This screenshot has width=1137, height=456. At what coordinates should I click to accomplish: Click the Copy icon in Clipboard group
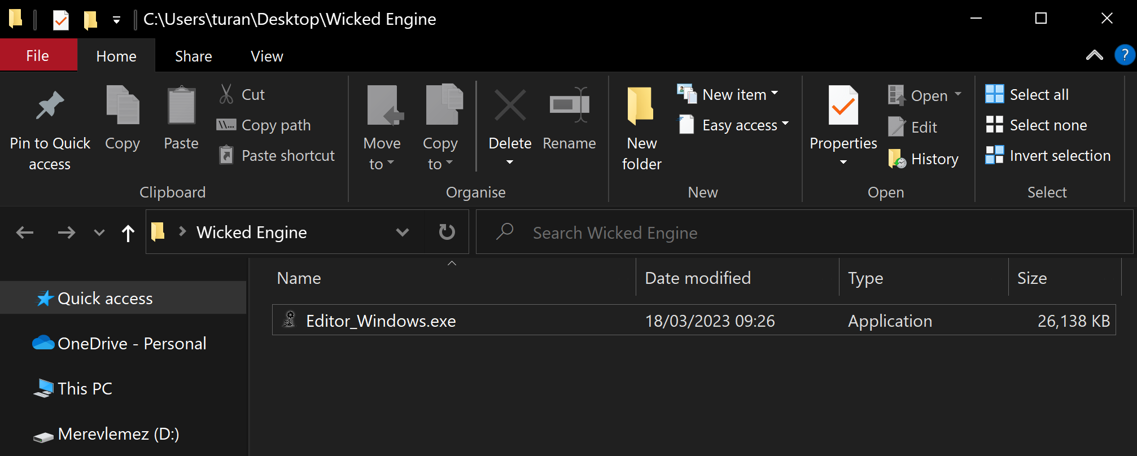pos(123,105)
